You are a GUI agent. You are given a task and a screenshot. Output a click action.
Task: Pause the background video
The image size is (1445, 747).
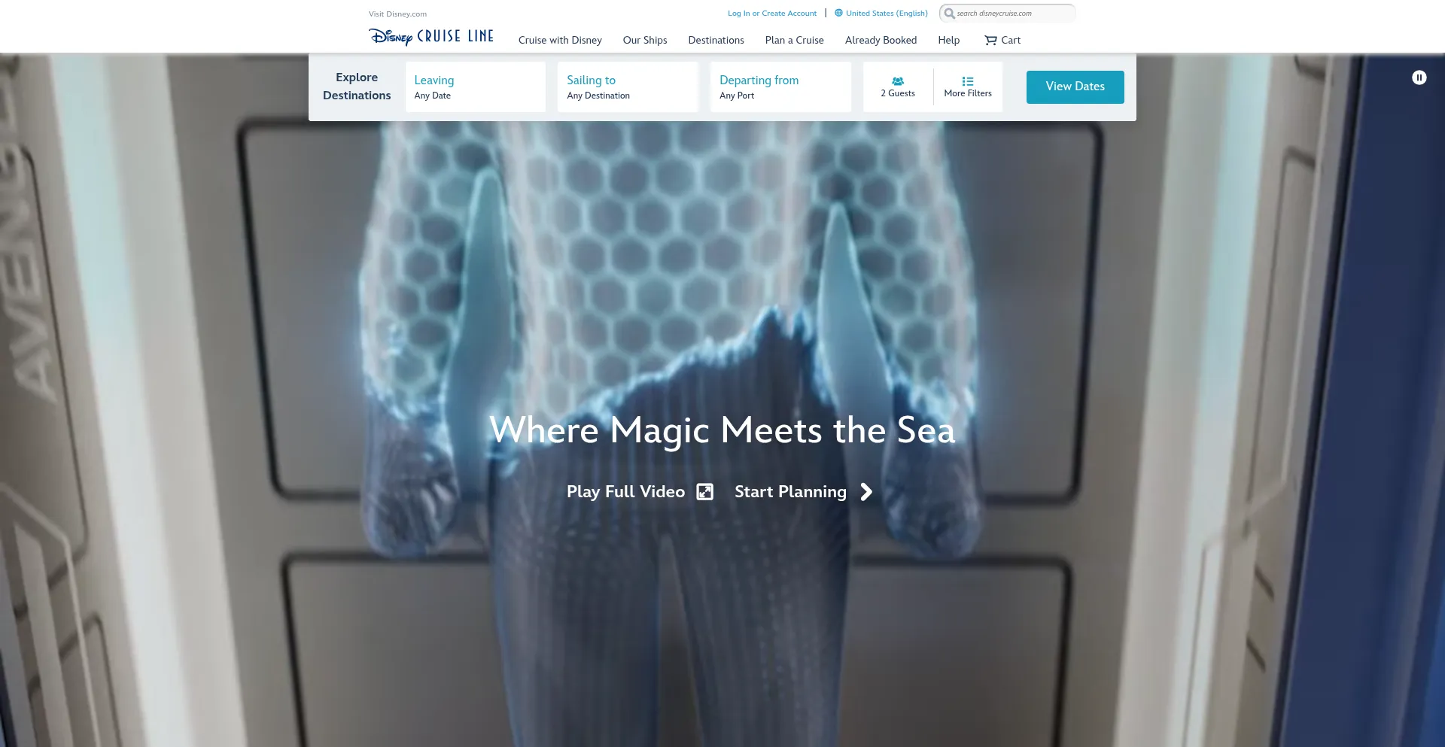tap(1419, 77)
